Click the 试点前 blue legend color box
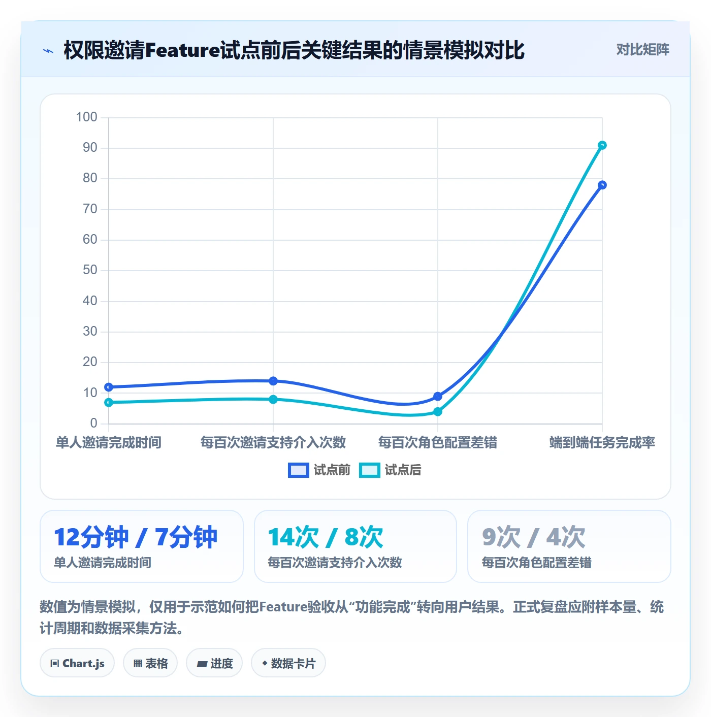The width and height of the screenshot is (711, 717). [298, 470]
